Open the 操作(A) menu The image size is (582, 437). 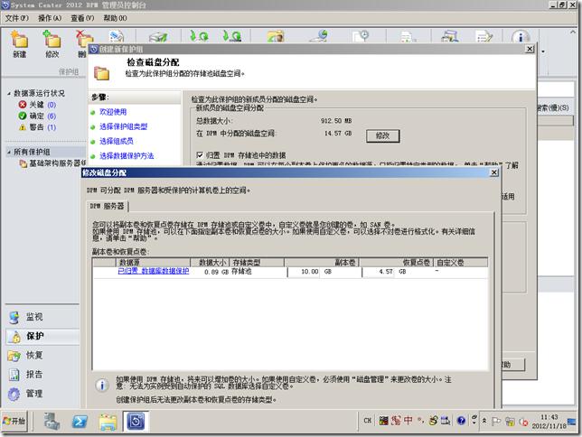coord(50,18)
